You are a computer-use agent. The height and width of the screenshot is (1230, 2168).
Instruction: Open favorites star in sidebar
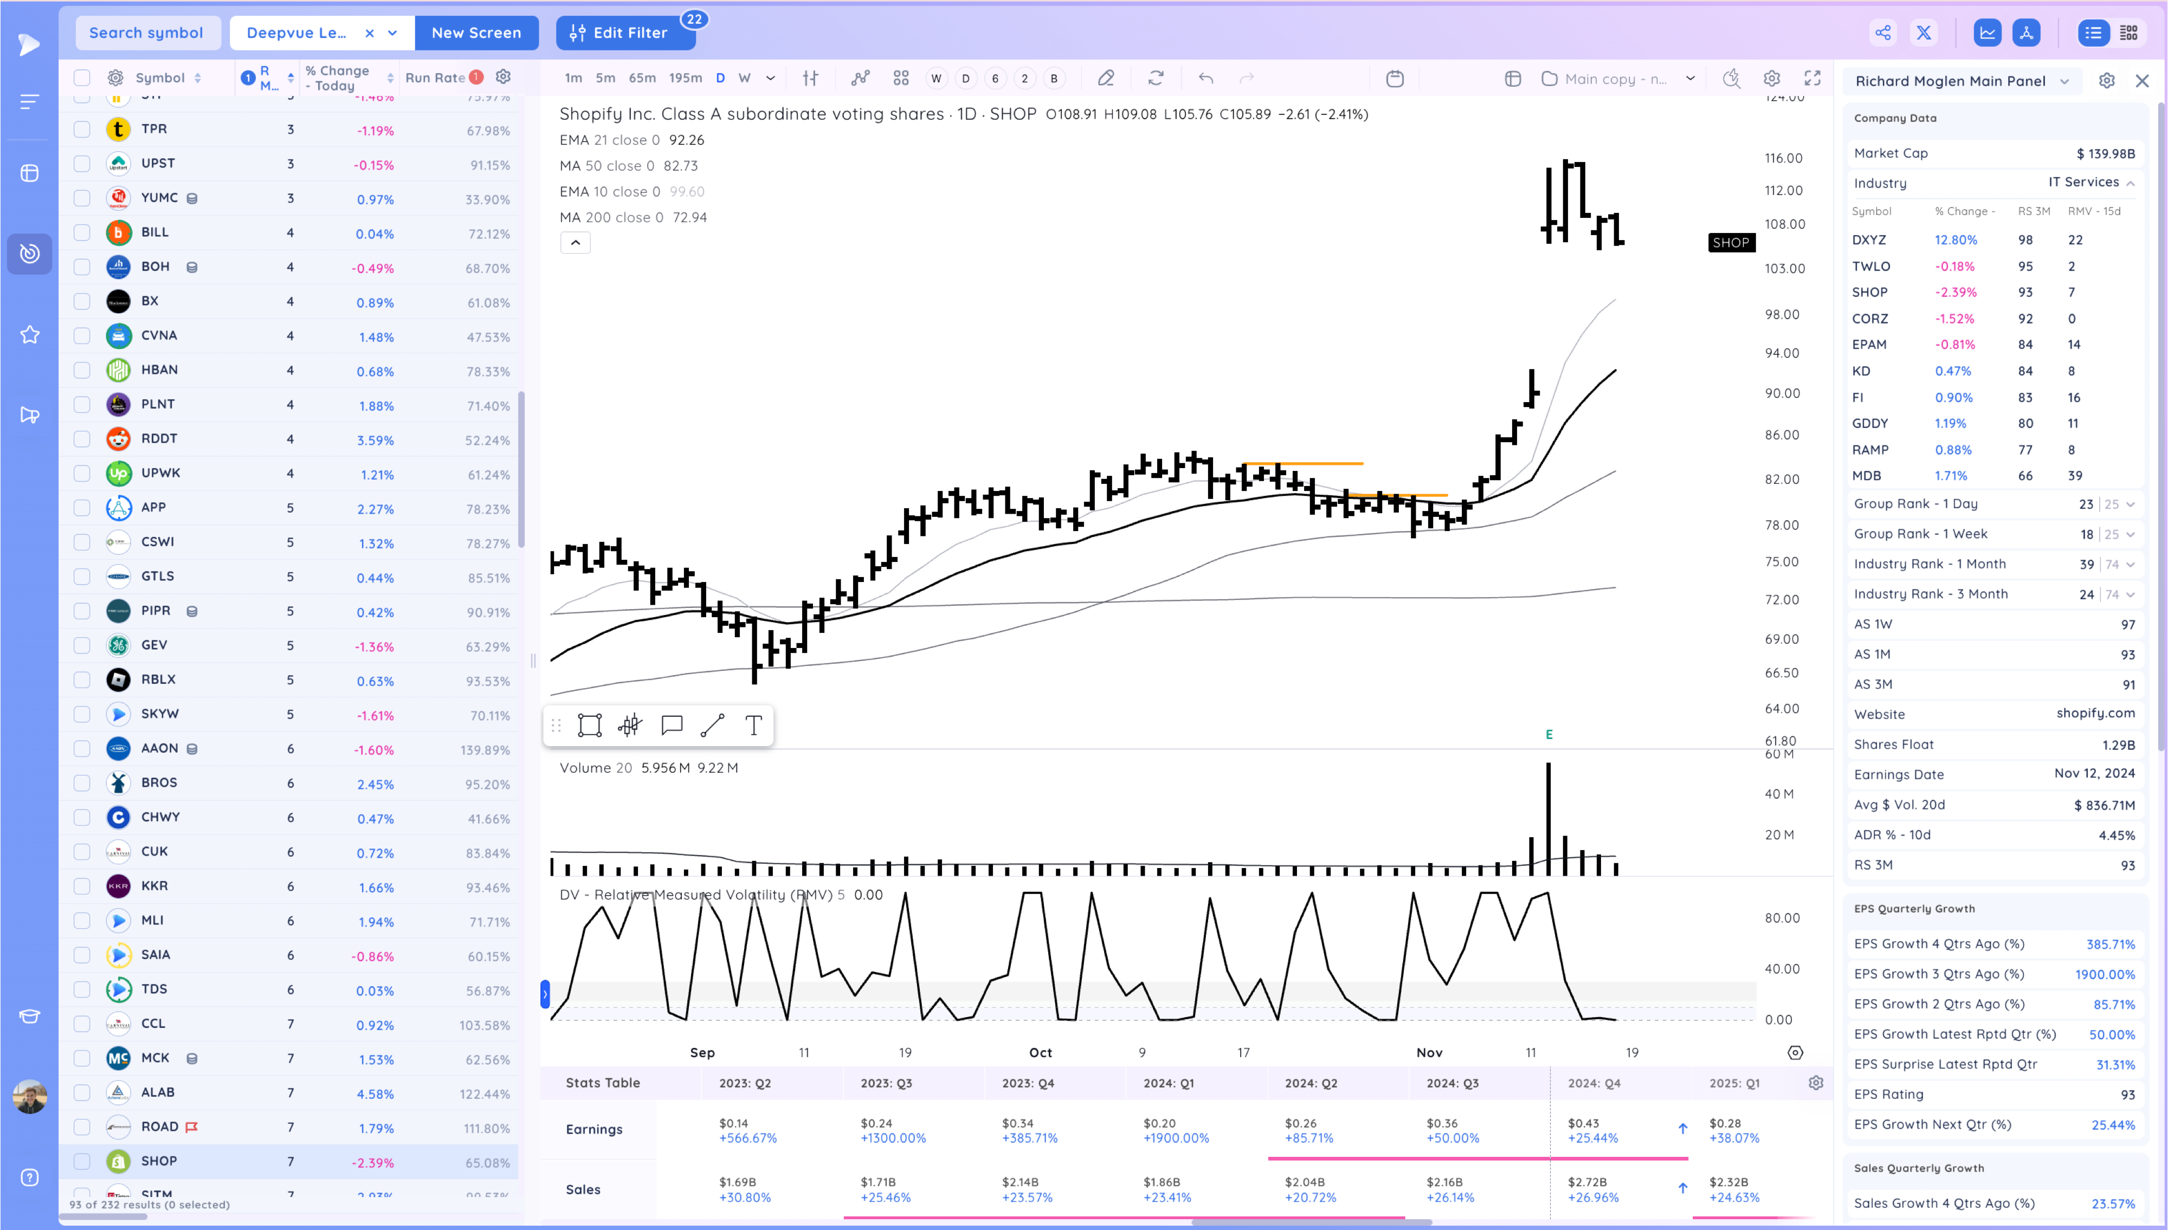tap(30, 334)
